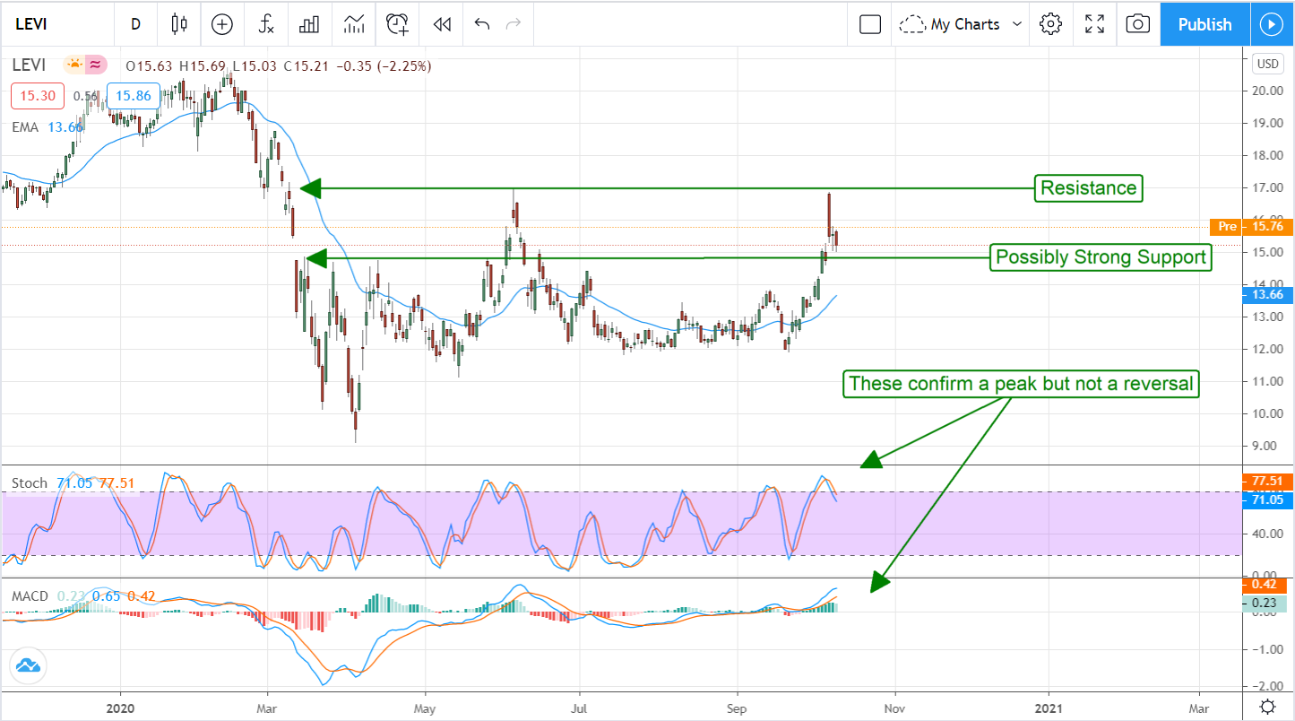The image size is (1295, 721).
Task: Take a chart snapshot with camera icon
Action: 1137,24
